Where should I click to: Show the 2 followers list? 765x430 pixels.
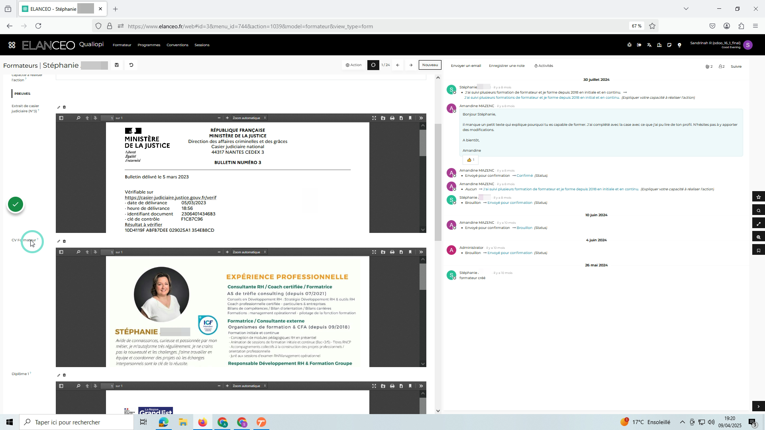coord(722,66)
